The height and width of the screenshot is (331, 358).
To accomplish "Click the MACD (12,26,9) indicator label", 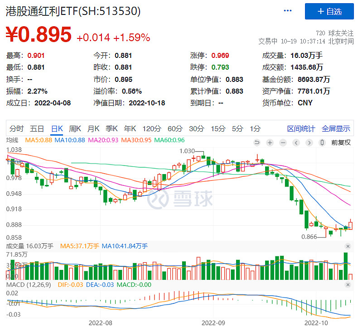I will [29, 285].
